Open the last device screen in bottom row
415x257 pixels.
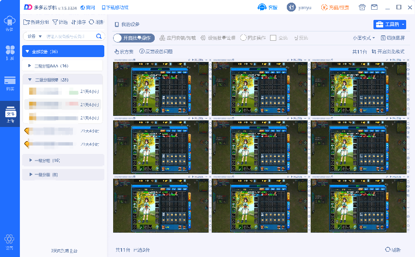(358, 206)
